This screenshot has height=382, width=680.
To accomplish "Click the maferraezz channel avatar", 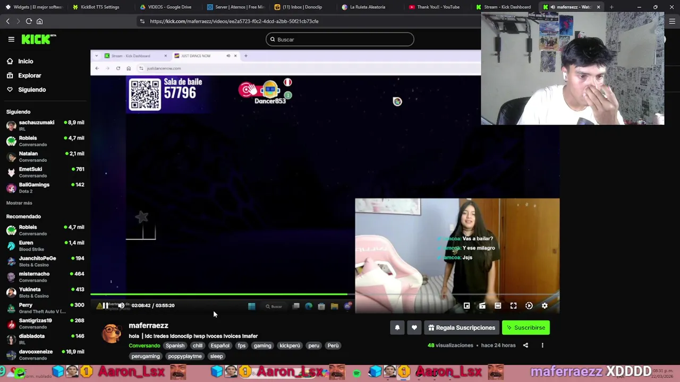I will click(112, 333).
